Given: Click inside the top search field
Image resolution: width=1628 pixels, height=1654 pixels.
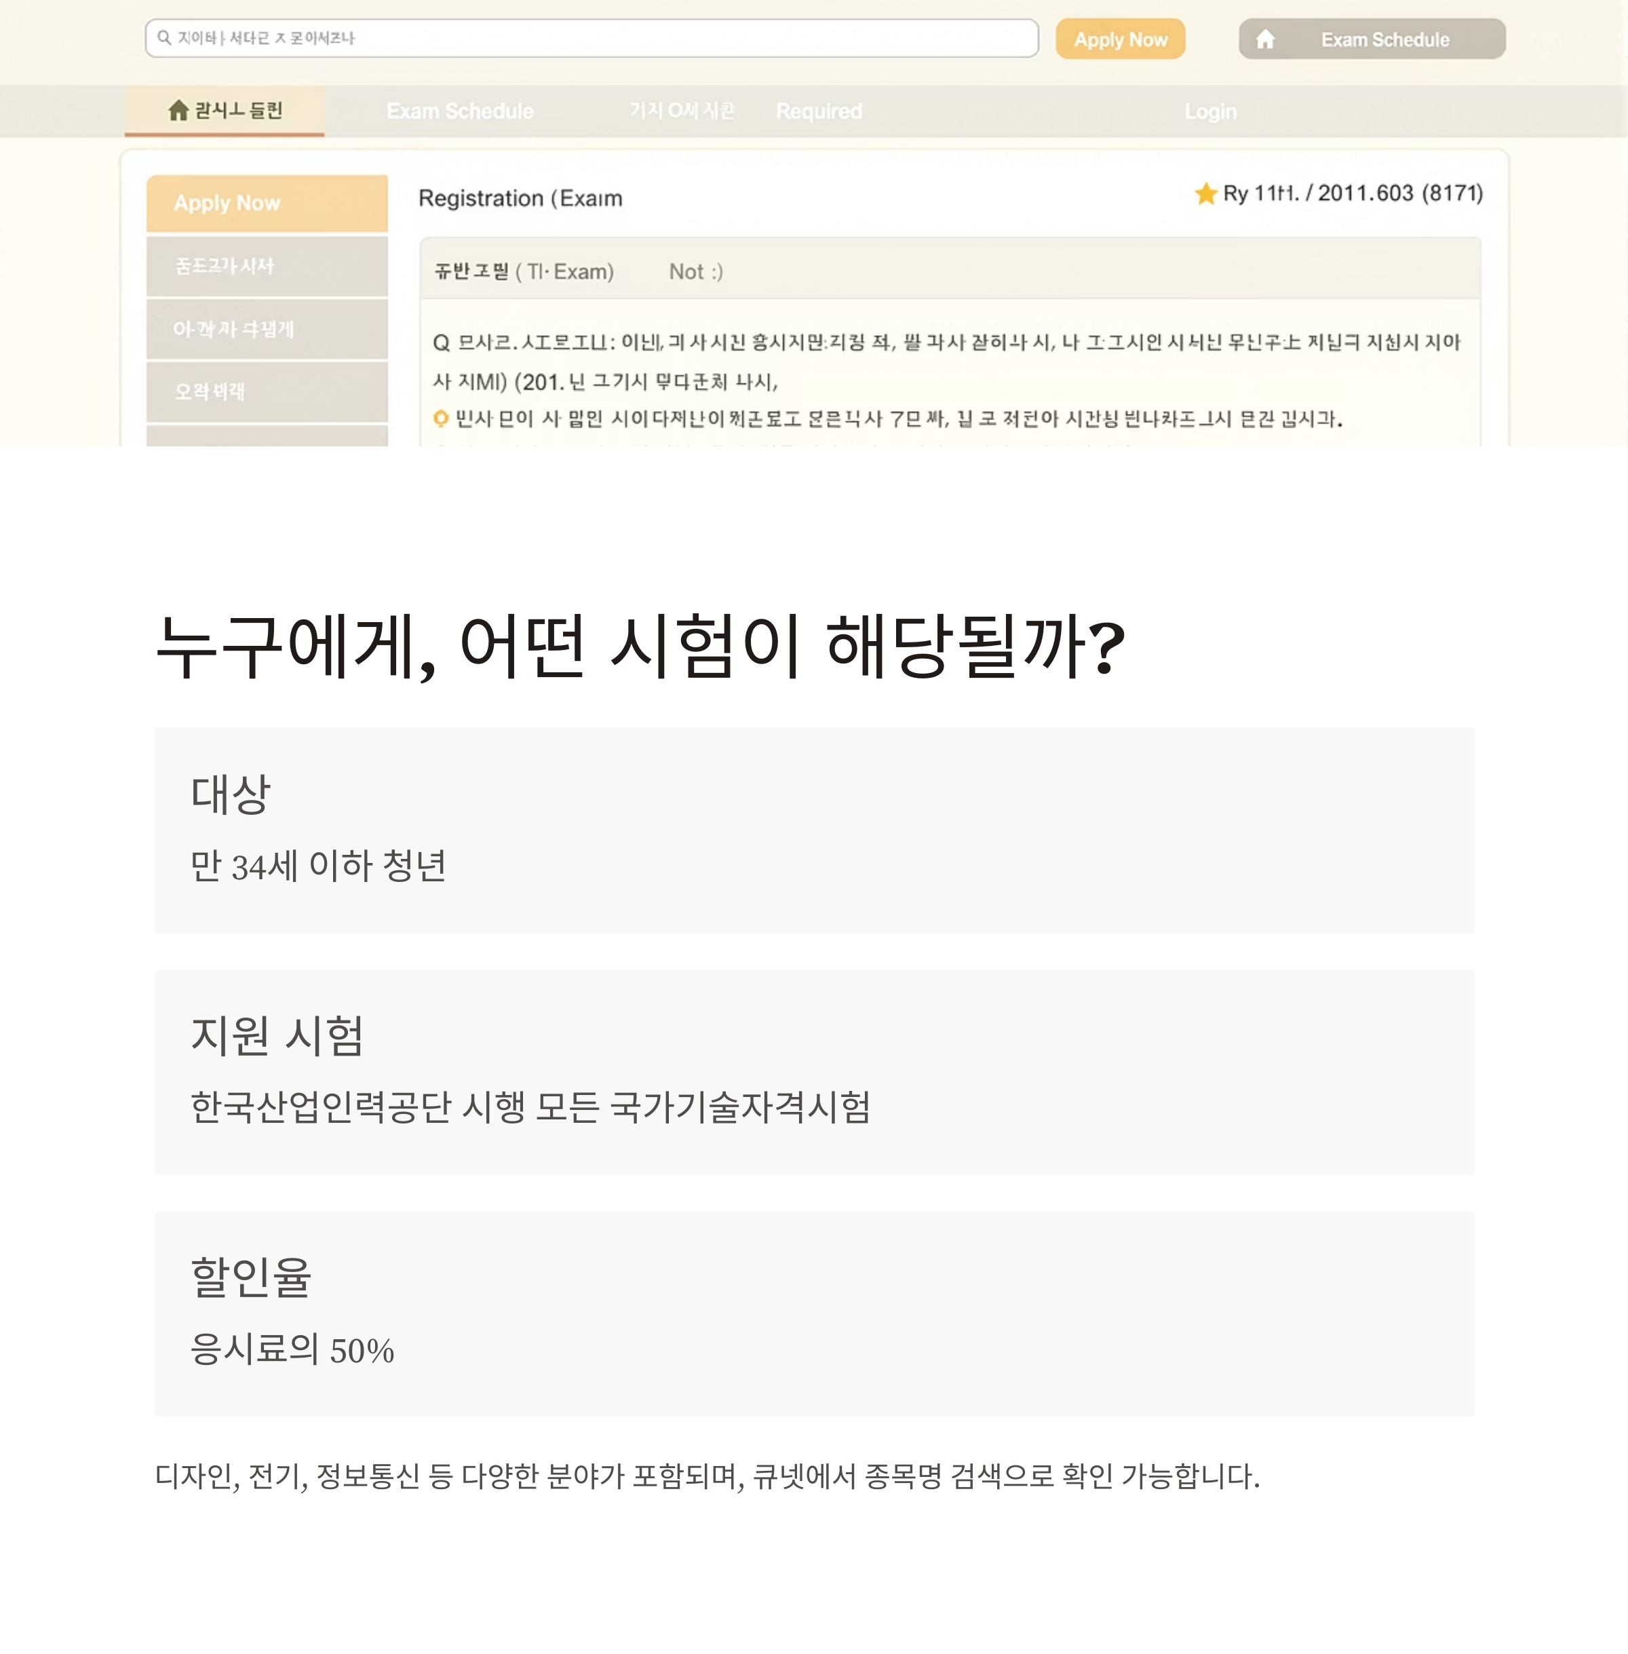Looking at the screenshot, I should (x=598, y=39).
